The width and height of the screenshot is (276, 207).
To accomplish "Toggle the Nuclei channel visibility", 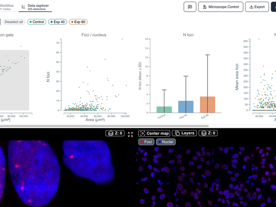I will (x=166, y=142).
